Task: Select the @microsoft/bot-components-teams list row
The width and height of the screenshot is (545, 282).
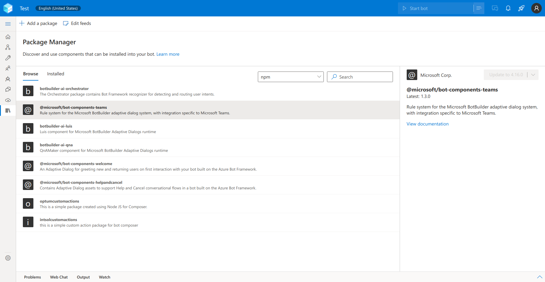Action: tap(208, 110)
